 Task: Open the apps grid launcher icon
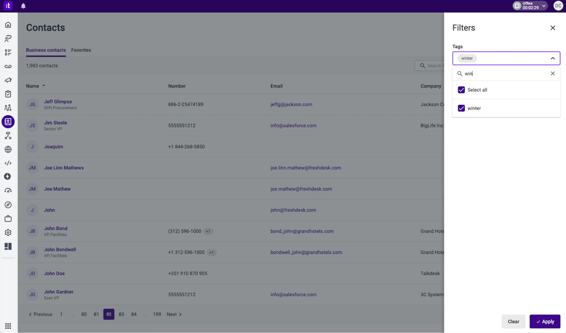tap(8, 326)
